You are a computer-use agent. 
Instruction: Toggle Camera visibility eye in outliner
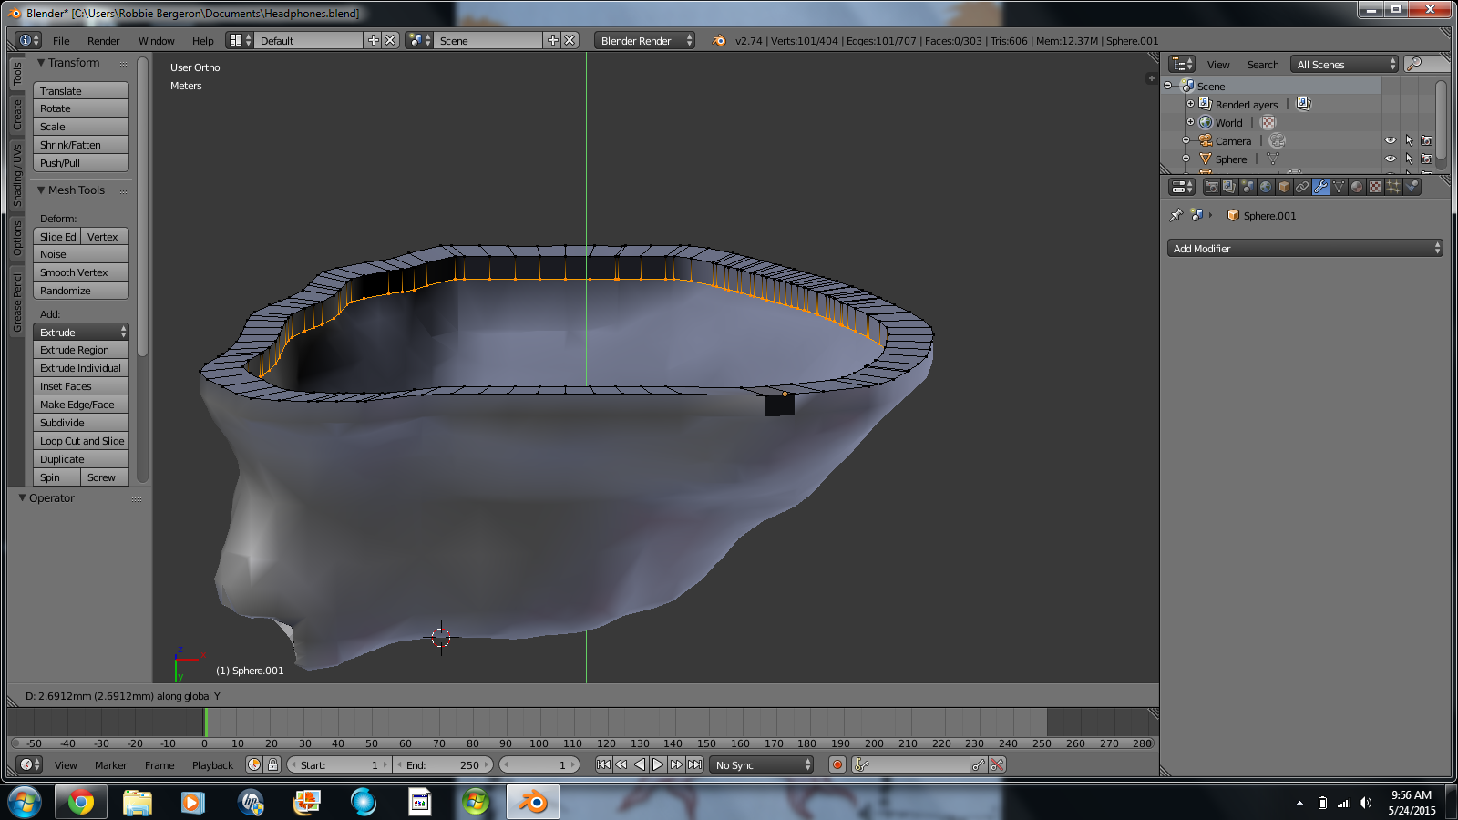1391,140
